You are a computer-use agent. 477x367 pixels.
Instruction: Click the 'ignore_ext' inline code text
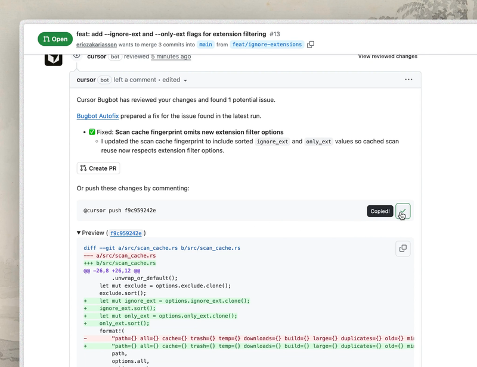[272, 142]
